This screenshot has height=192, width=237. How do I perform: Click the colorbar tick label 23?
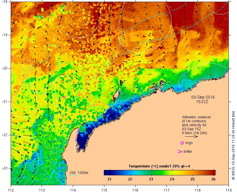[151, 179]
